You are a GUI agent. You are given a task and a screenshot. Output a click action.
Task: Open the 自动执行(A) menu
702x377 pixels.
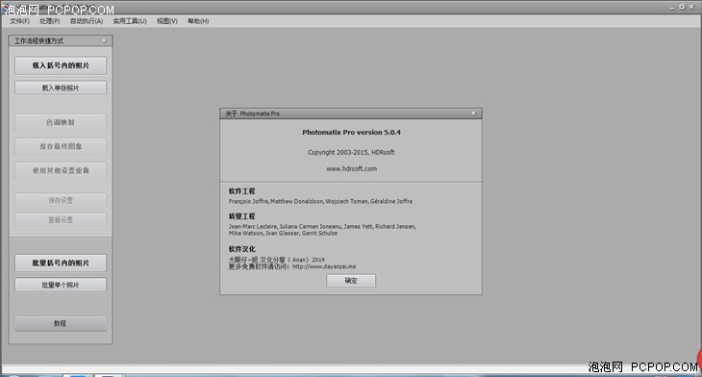(87, 21)
